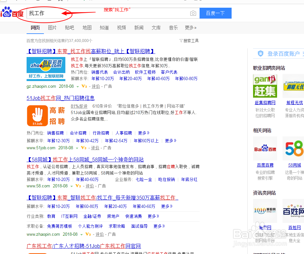
Task: Expand dropdown arrow after gz.zhaopin.com date
Action: (x=78, y=87)
